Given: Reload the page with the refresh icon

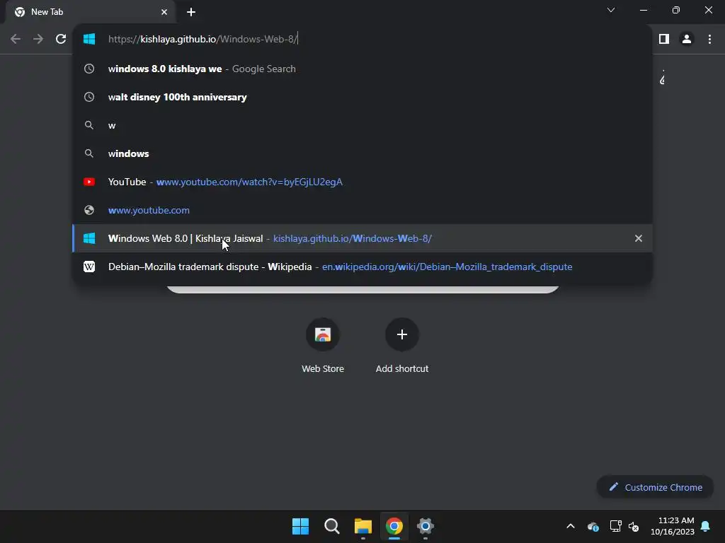Looking at the screenshot, I should (x=61, y=40).
